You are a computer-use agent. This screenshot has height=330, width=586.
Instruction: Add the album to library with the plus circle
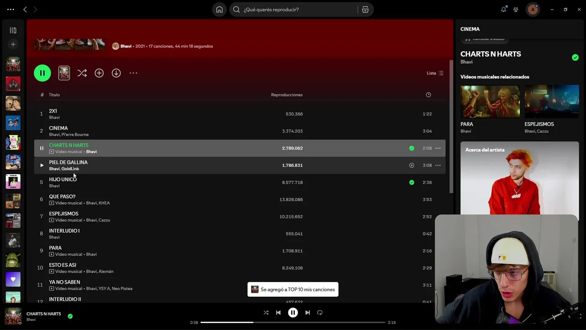99,73
